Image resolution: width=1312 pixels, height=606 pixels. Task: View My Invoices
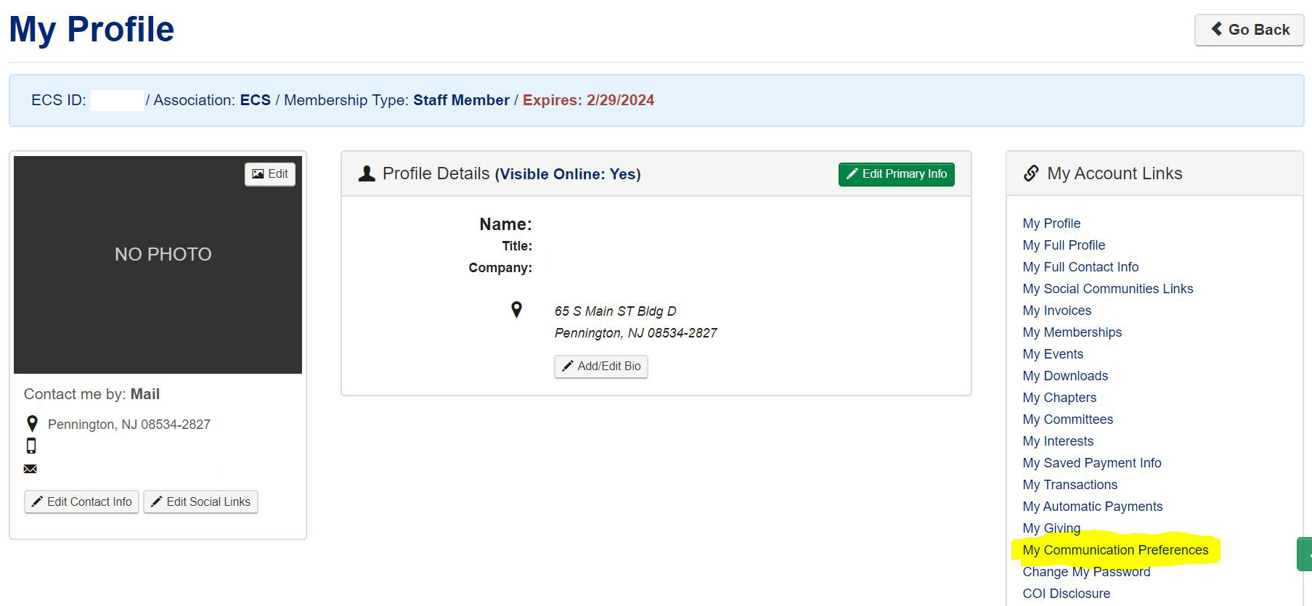1057,311
